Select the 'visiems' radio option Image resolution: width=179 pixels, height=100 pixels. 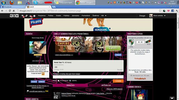tap(70, 81)
